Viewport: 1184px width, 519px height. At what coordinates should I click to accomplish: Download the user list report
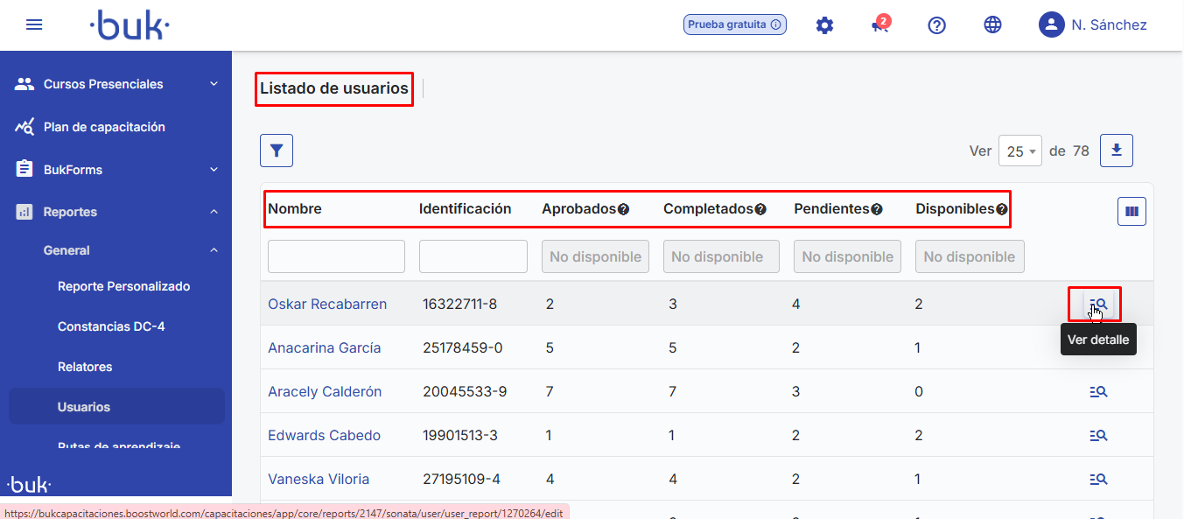click(x=1116, y=151)
